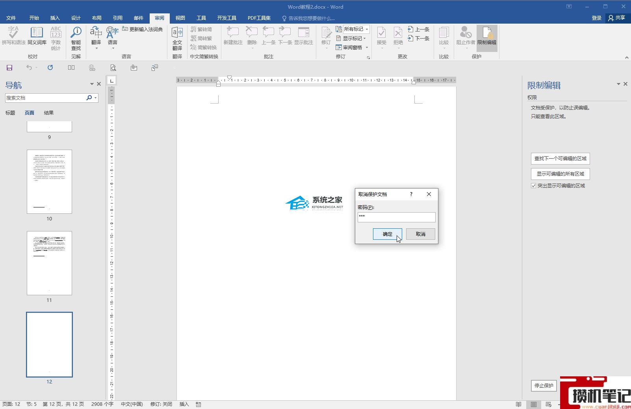Image resolution: width=631 pixels, height=409 pixels.
Task: Click the Print Preview magnifier icon
Action: tap(113, 68)
